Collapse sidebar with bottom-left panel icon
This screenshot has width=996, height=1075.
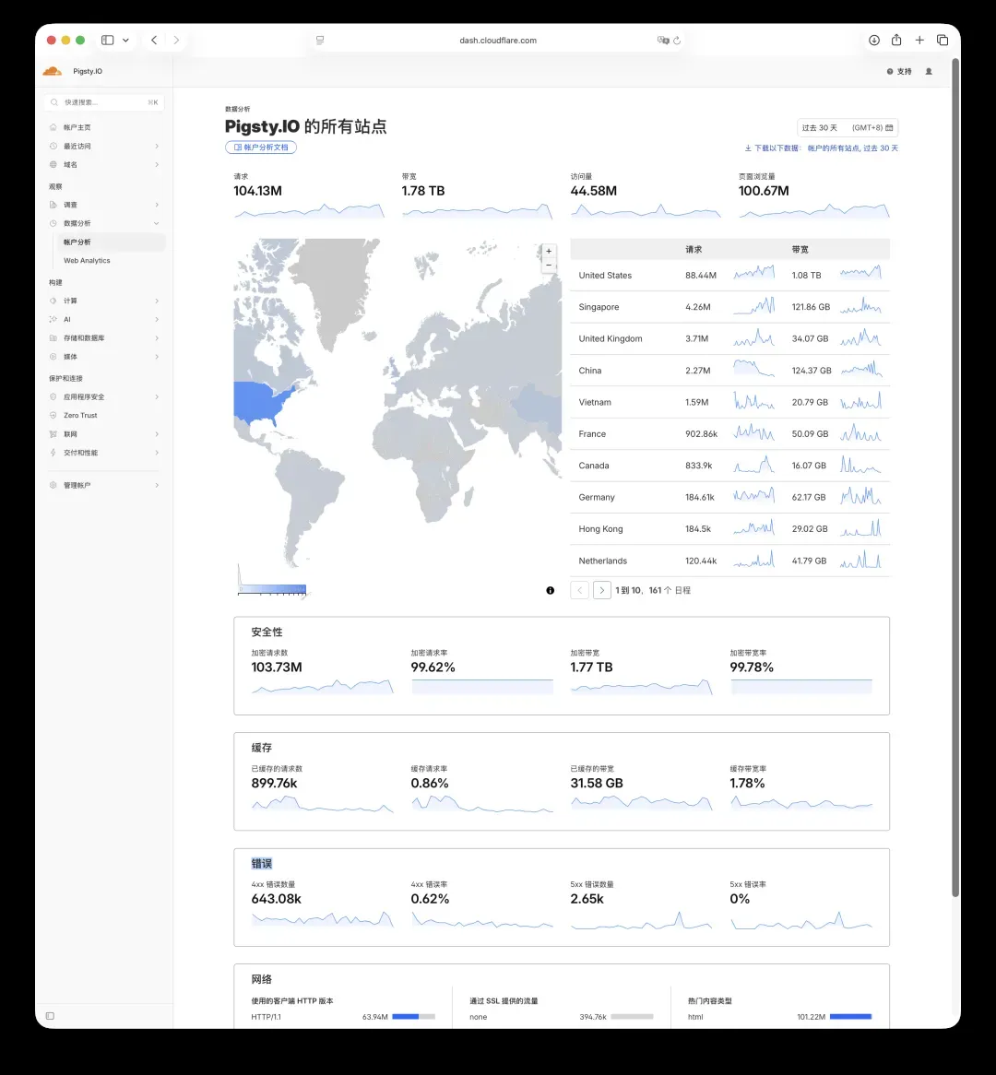coord(50,1016)
